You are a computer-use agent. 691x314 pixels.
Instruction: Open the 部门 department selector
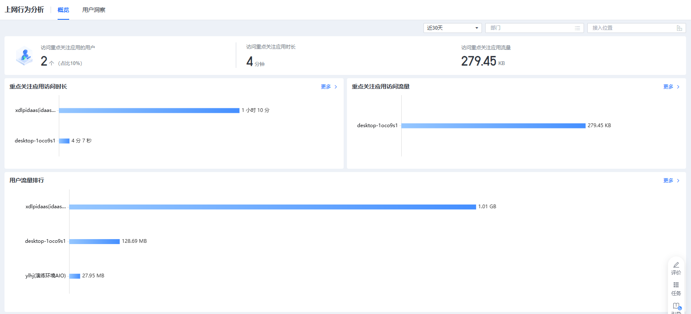530,28
